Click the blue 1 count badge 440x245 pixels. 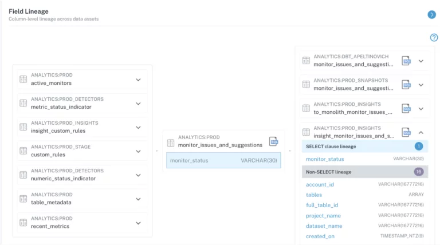(x=419, y=146)
